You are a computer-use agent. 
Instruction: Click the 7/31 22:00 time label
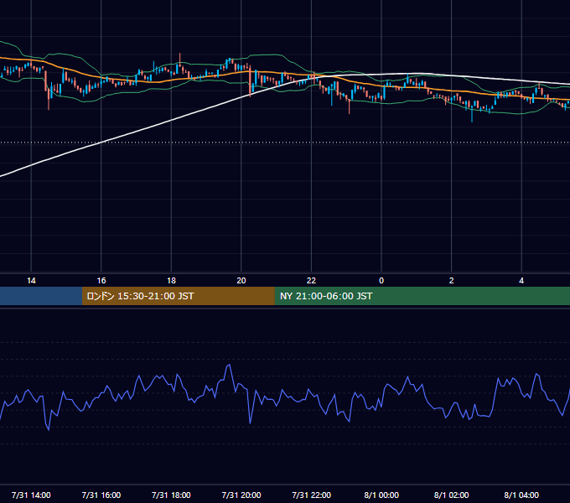(x=312, y=495)
